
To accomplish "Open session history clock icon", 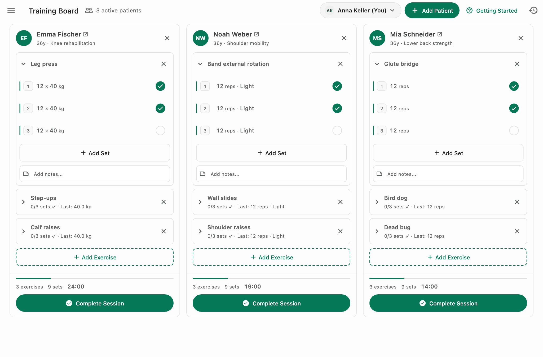I will tap(533, 10).
